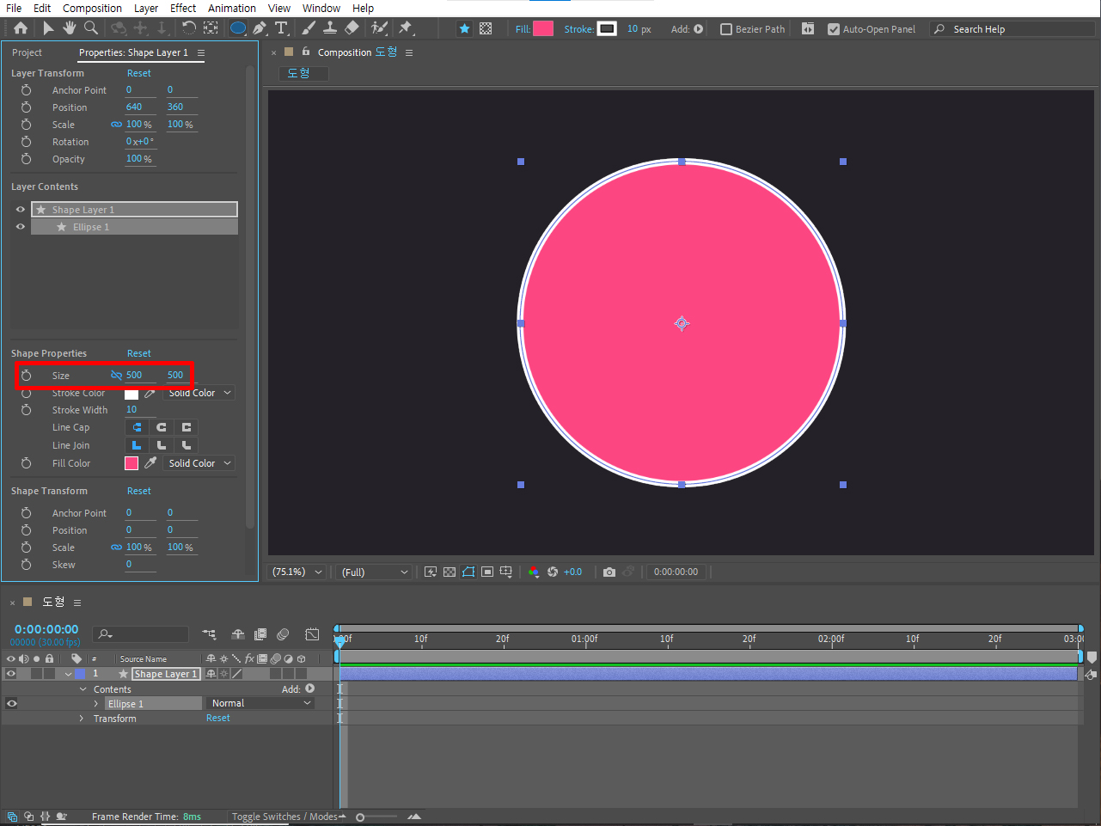1101x826 pixels.
Task: Click the Frame Blending enable icon
Action: [x=260, y=634]
